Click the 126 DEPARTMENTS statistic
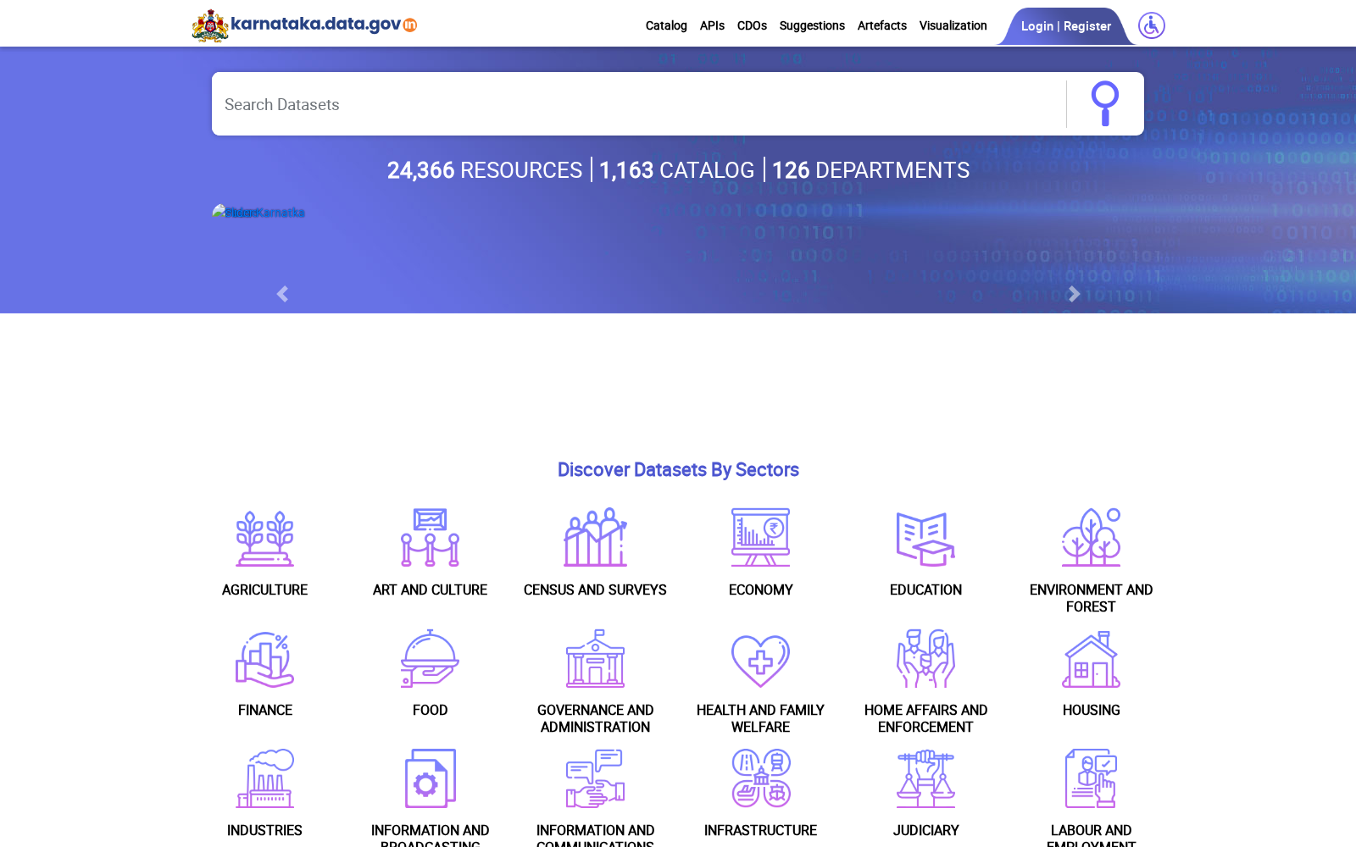 (x=870, y=170)
